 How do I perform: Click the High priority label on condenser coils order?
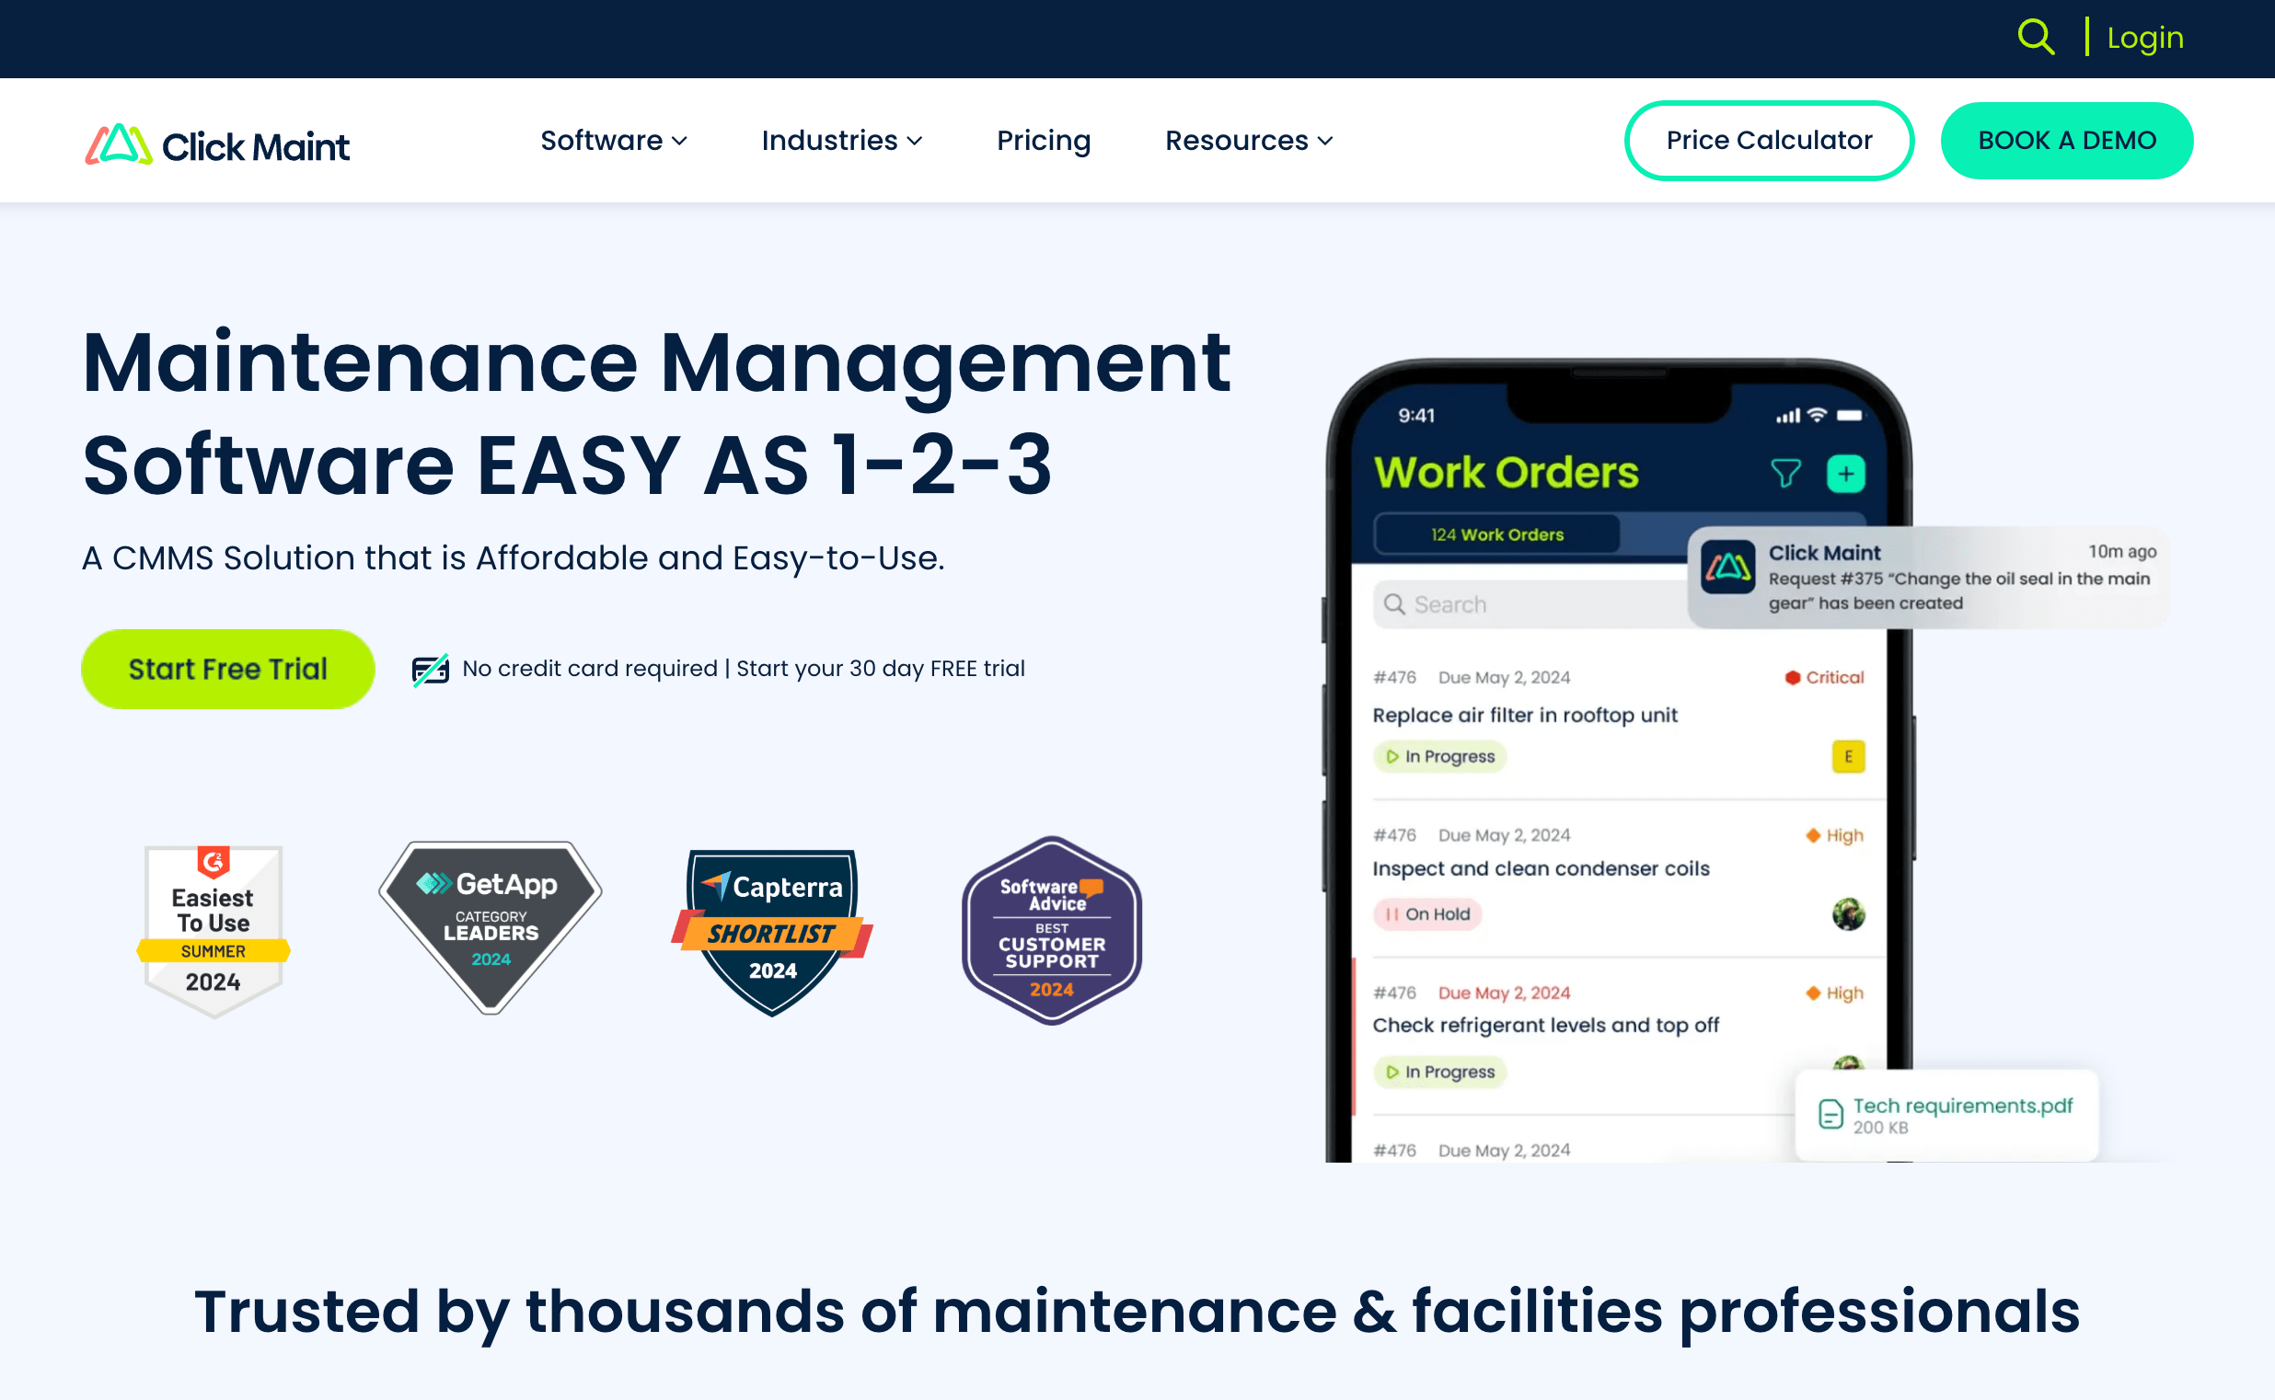(x=1834, y=835)
